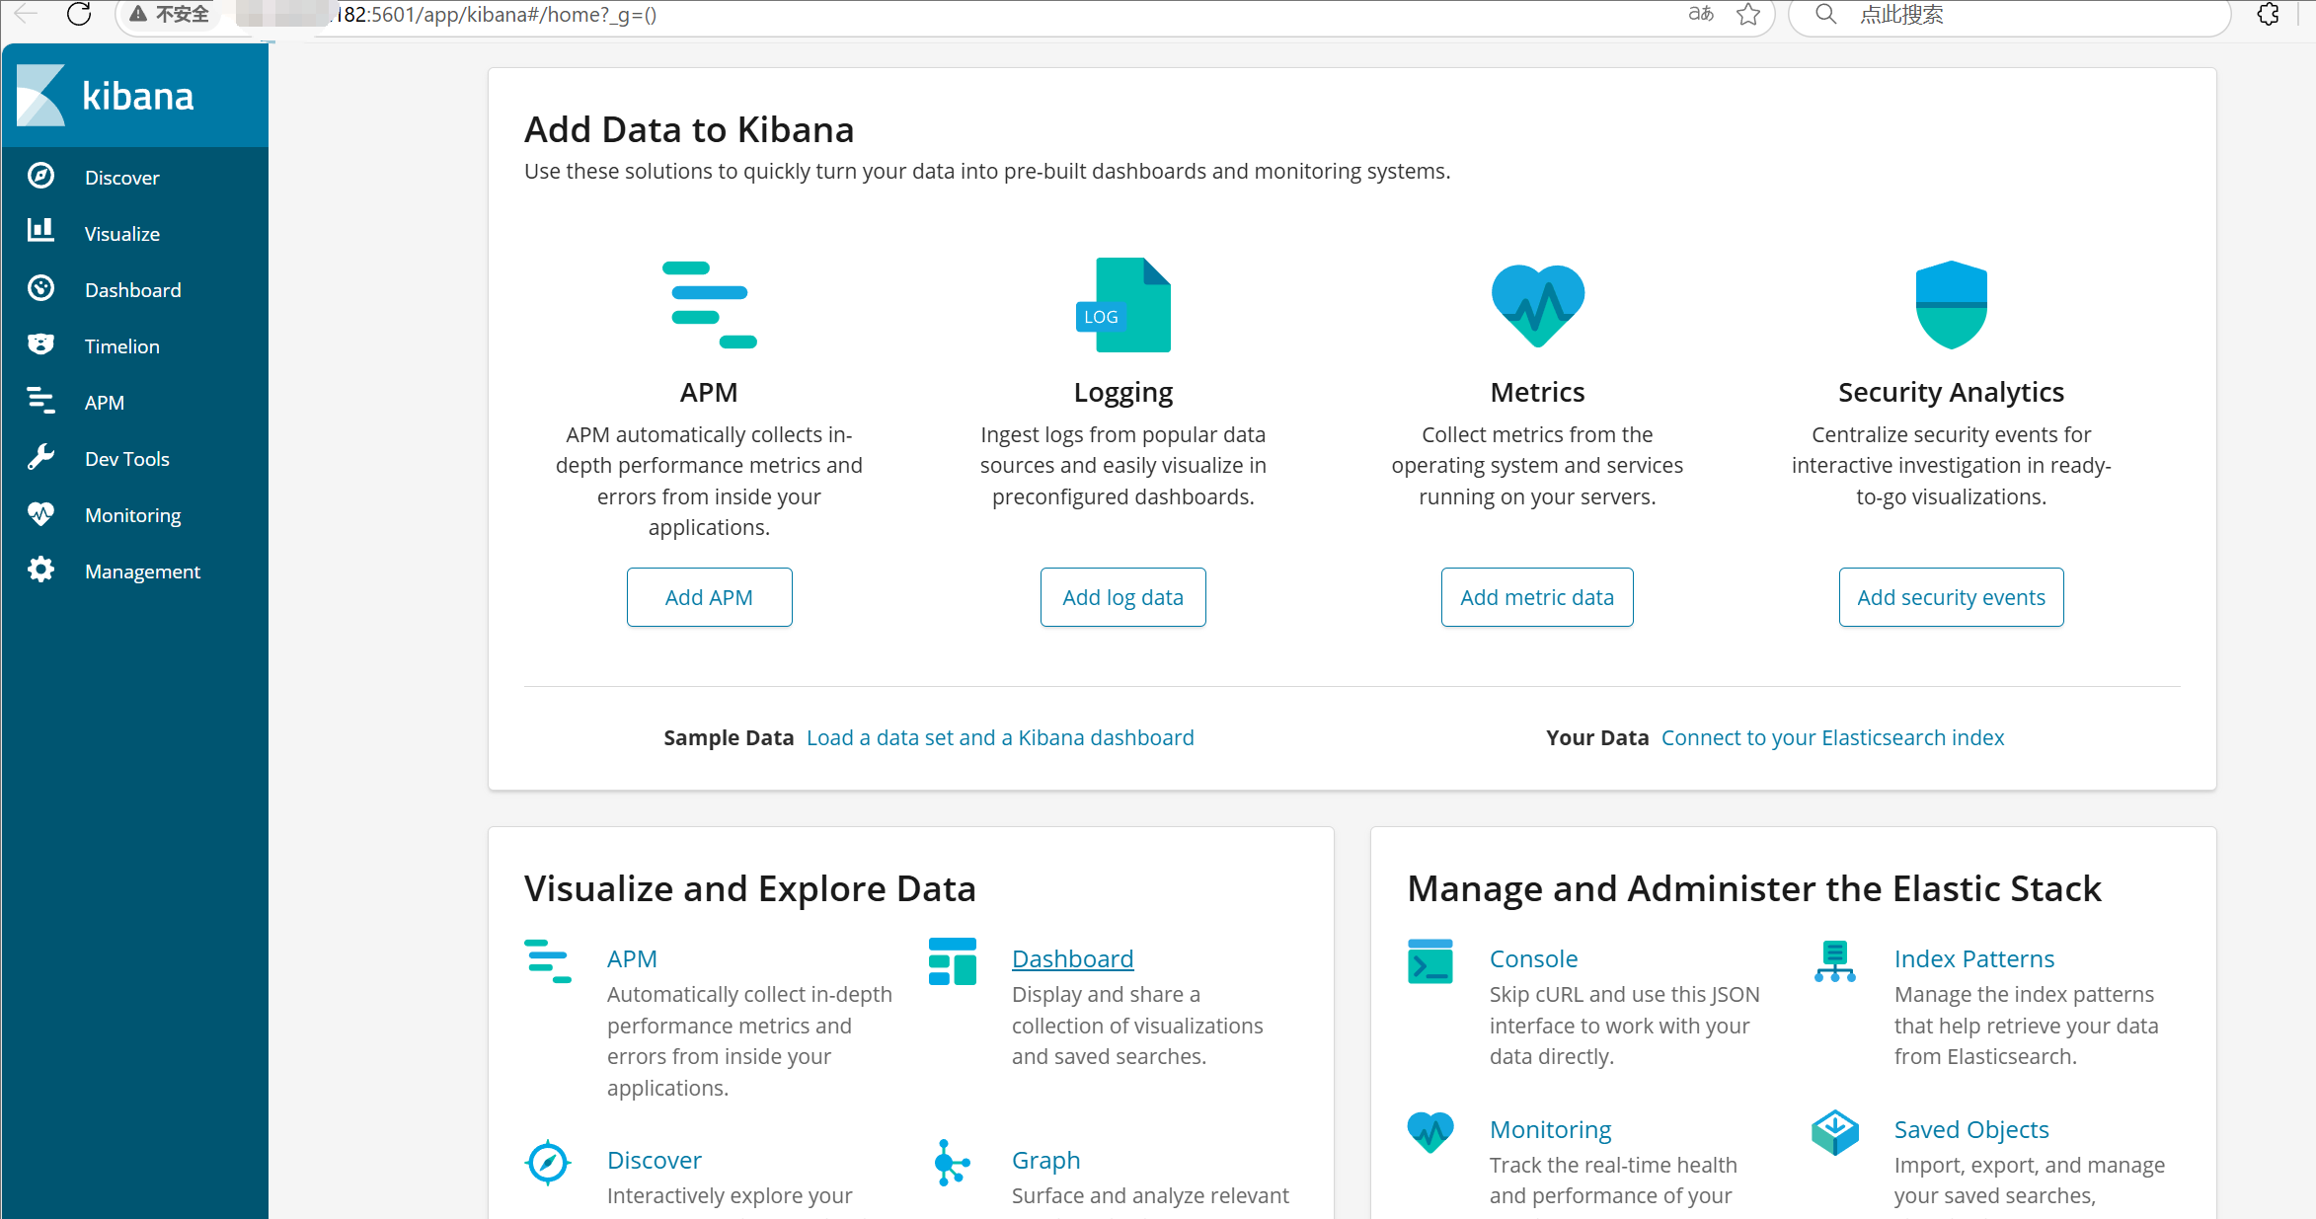Click the Logging LOG file icon

(1123, 305)
